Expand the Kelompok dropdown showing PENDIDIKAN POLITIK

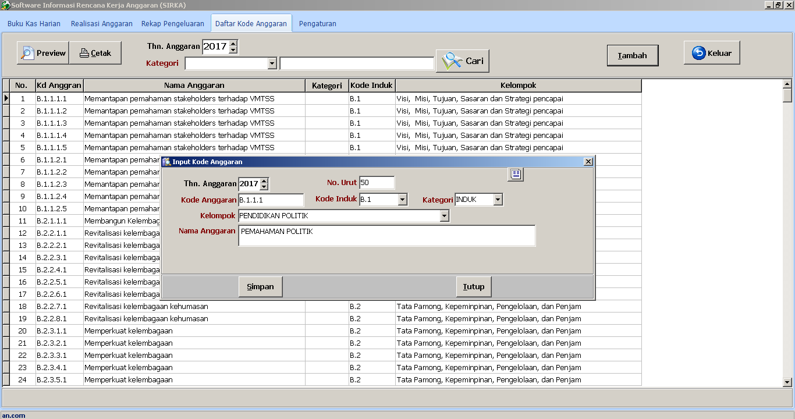pyautogui.click(x=444, y=215)
